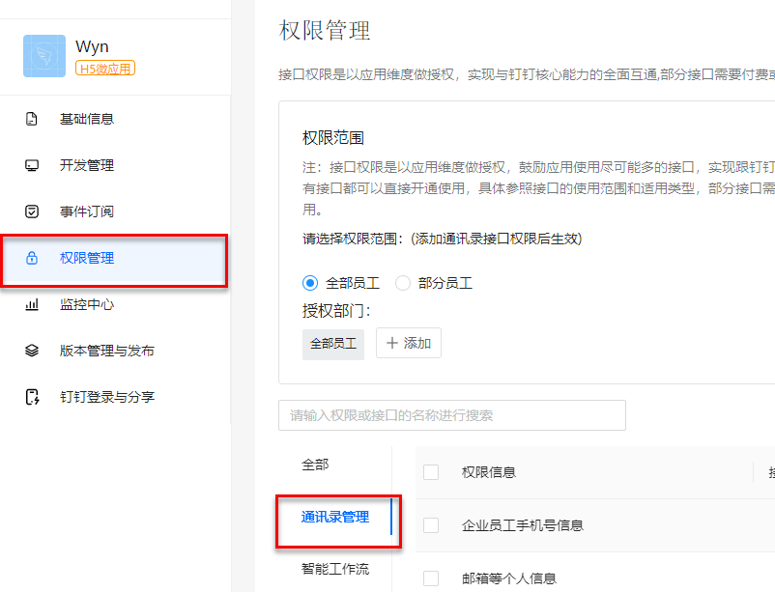The height and width of the screenshot is (592, 775).
Task: Open the 全部 permissions category tab
Action: point(315,465)
